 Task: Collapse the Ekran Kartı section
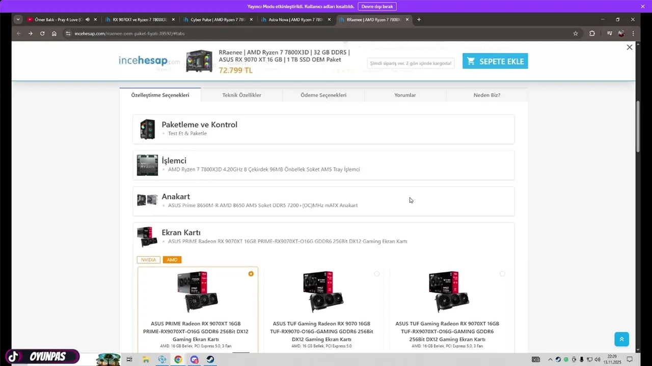click(323, 237)
